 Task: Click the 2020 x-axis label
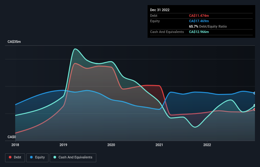(111, 145)
